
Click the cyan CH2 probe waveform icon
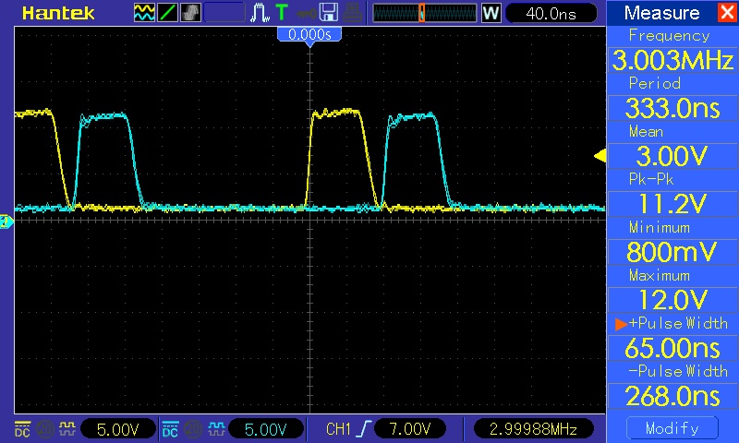pos(216,428)
